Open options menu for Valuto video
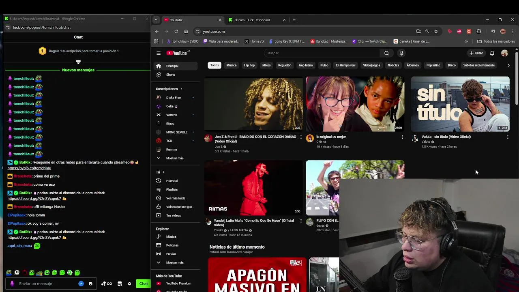The height and width of the screenshot is (292, 519). (508, 137)
